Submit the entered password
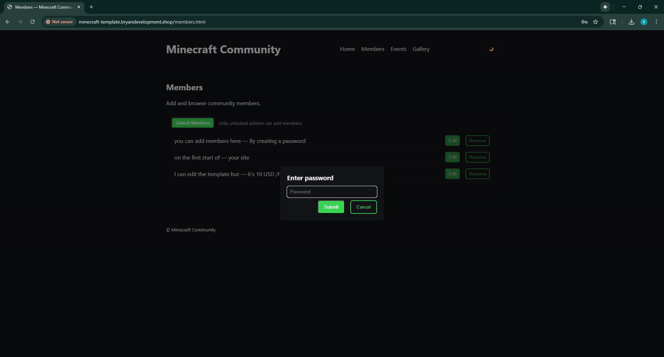 331,207
